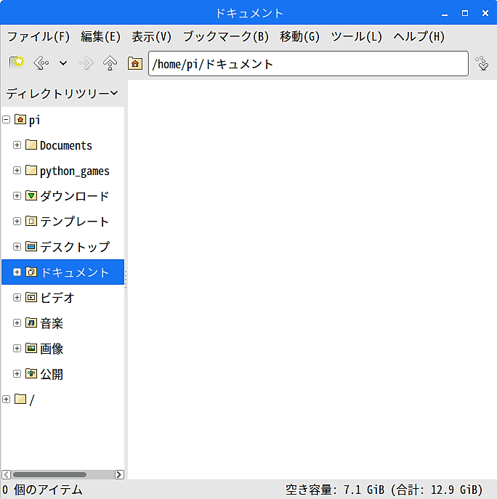Click the new folder toolbar icon
Image resolution: width=497 pixels, height=499 pixels.
[17, 63]
